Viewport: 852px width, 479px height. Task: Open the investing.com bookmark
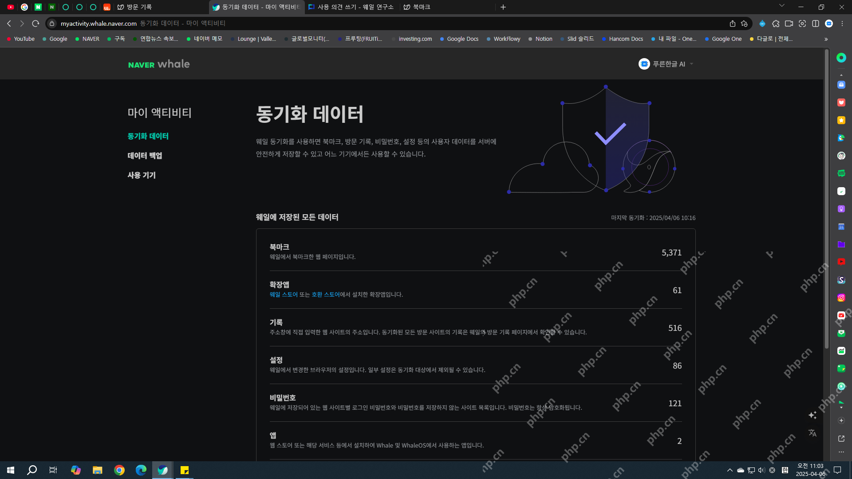(411, 39)
